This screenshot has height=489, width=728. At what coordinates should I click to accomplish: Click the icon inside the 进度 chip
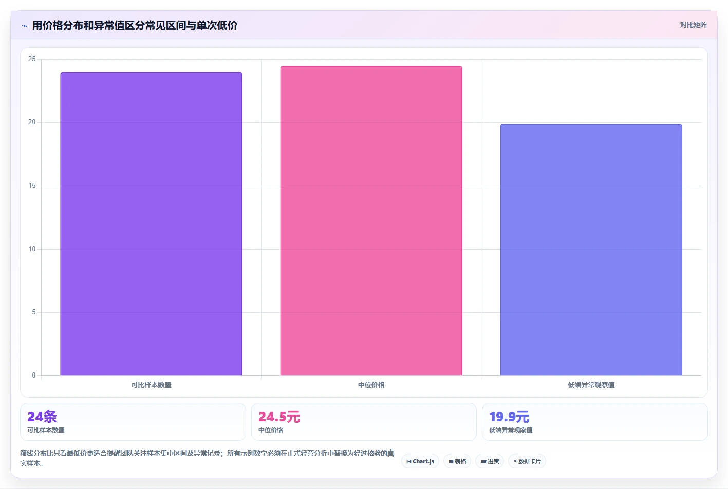[483, 462]
